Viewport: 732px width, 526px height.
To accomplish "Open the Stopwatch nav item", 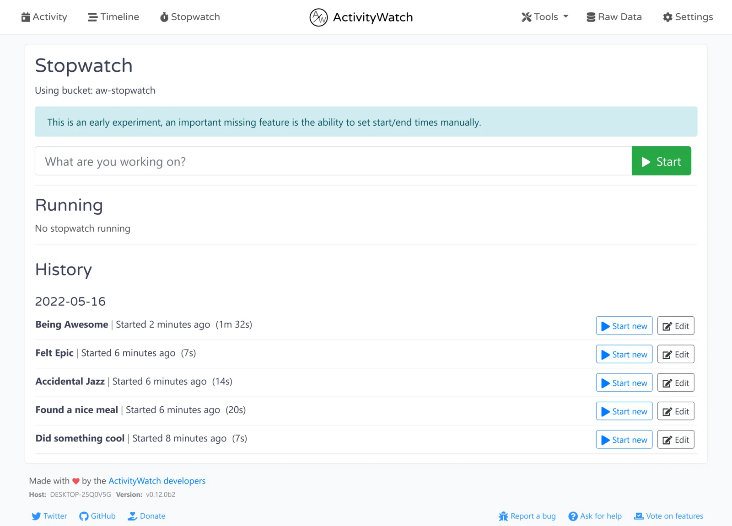I will tap(190, 17).
